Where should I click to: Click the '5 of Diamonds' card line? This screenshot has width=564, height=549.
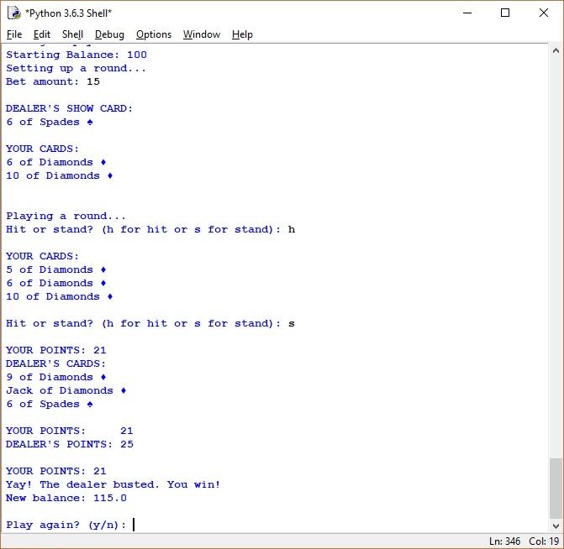click(56, 269)
